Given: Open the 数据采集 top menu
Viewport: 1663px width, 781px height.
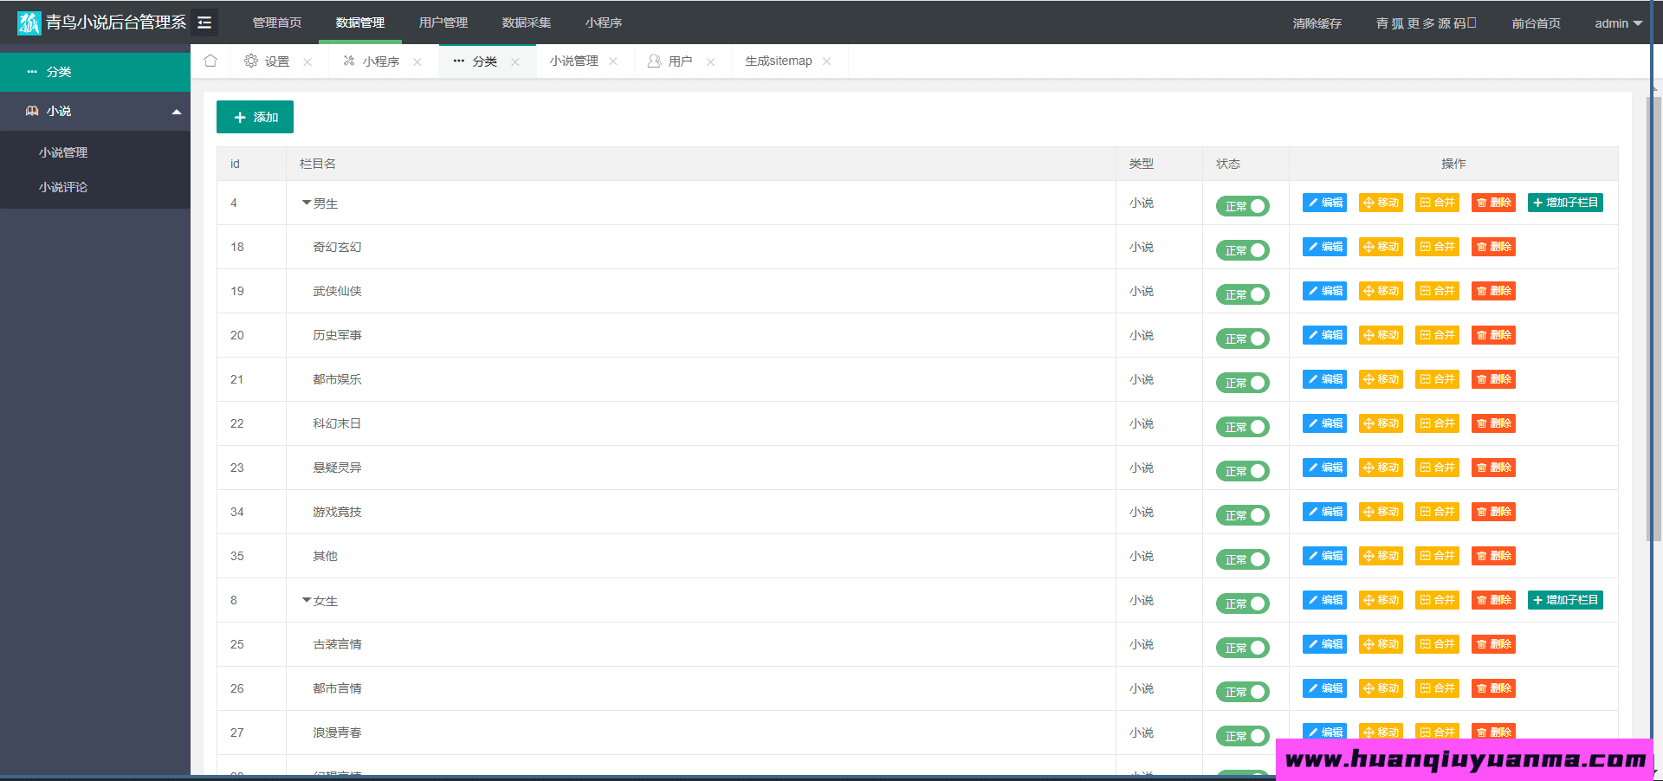Looking at the screenshot, I should pos(527,23).
